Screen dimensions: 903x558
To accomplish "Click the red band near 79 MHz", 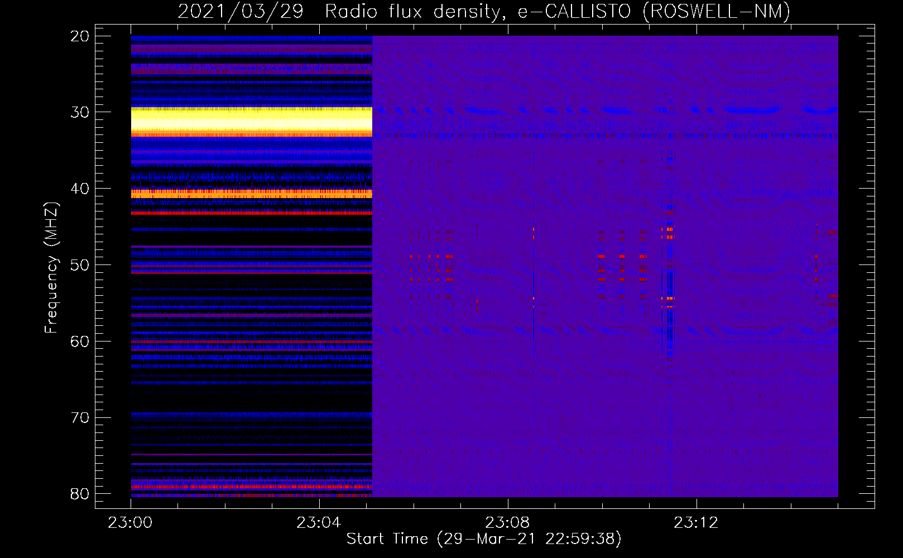I will (252, 487).
